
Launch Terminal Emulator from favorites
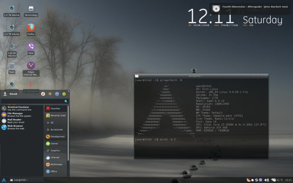click(22, 109)
